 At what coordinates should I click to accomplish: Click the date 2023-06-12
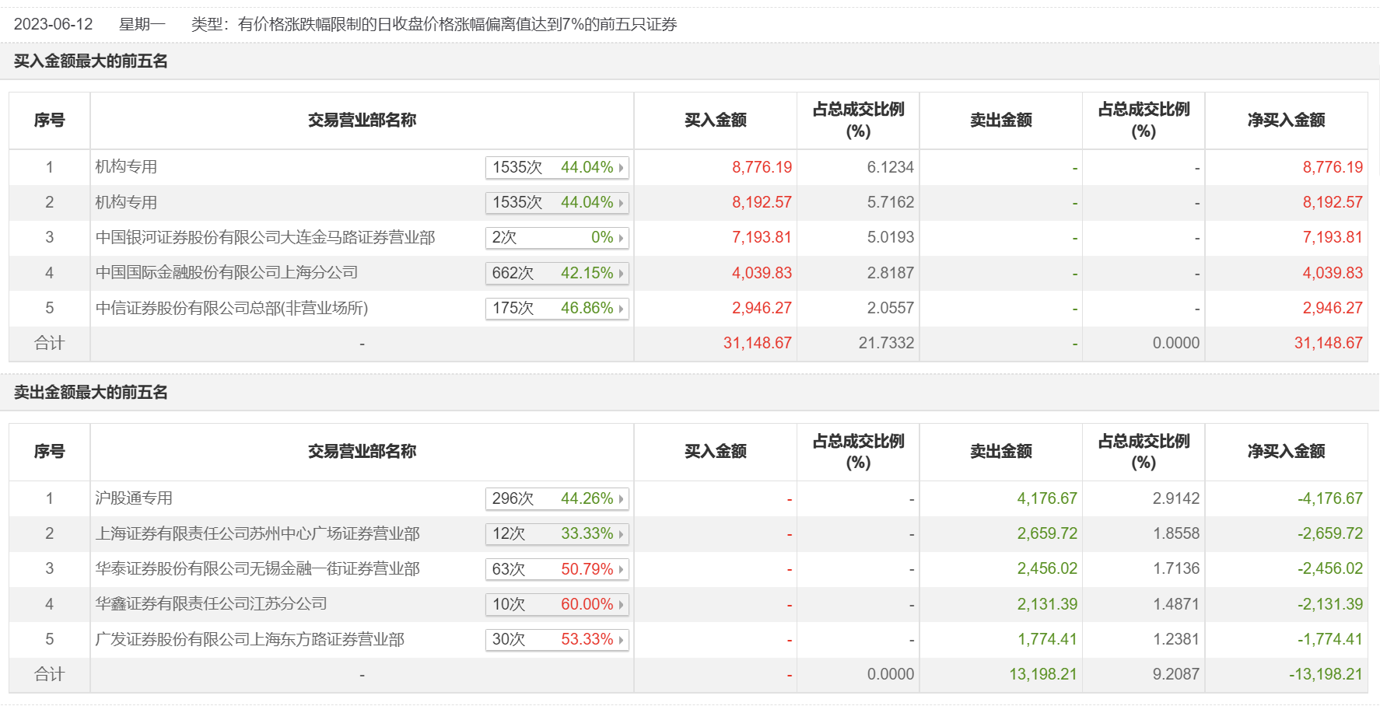54,24
